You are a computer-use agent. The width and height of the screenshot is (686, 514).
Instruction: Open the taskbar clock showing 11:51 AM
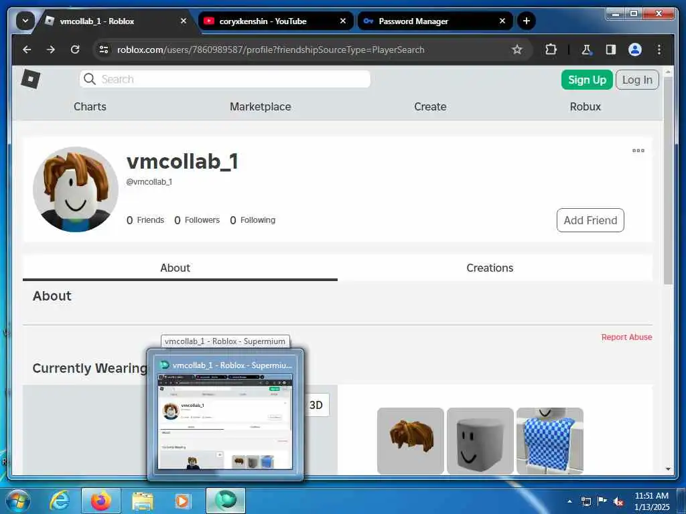tap(651, 501)
